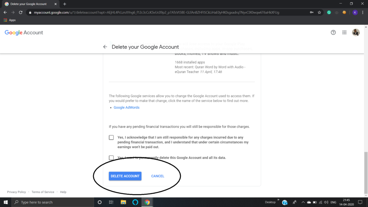Tick the acknowledge pending charges checkbox

pyautogui.click(x=111, y=137)
